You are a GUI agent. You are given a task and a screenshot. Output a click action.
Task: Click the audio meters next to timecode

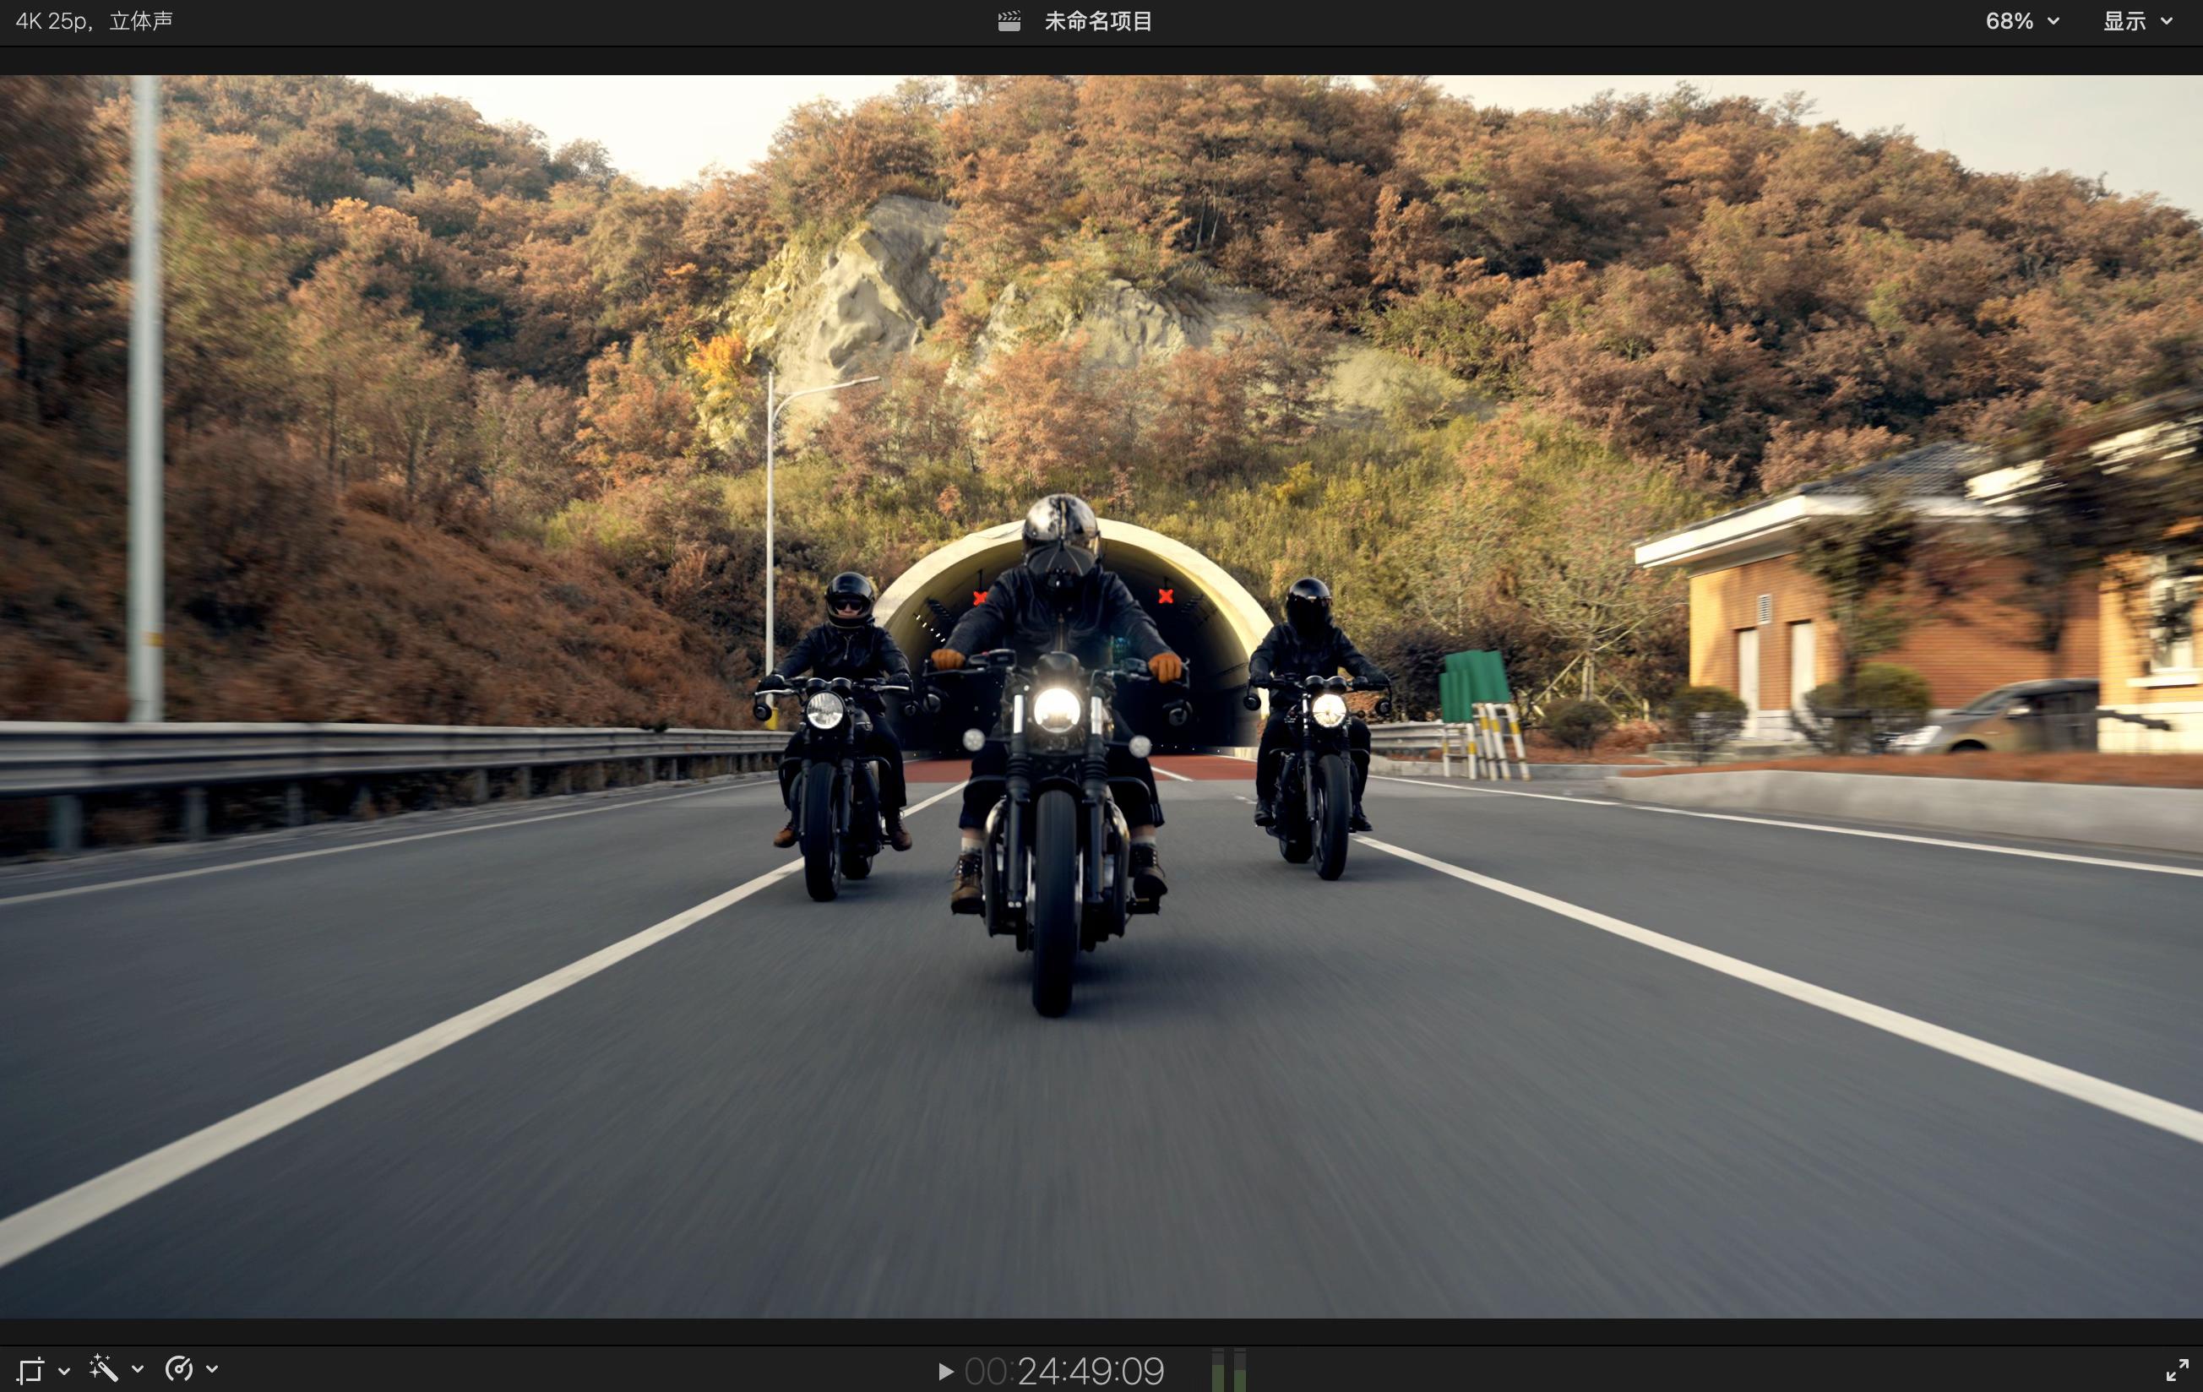[x=1227, y=1371]
